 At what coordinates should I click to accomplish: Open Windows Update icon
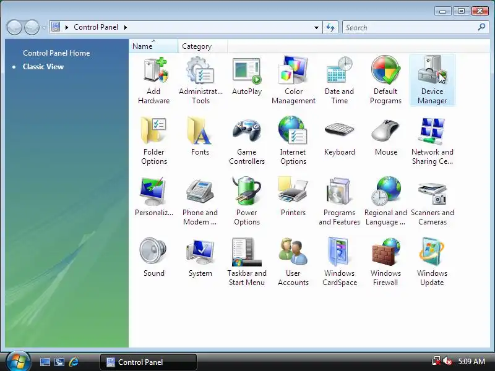point(432,262)
